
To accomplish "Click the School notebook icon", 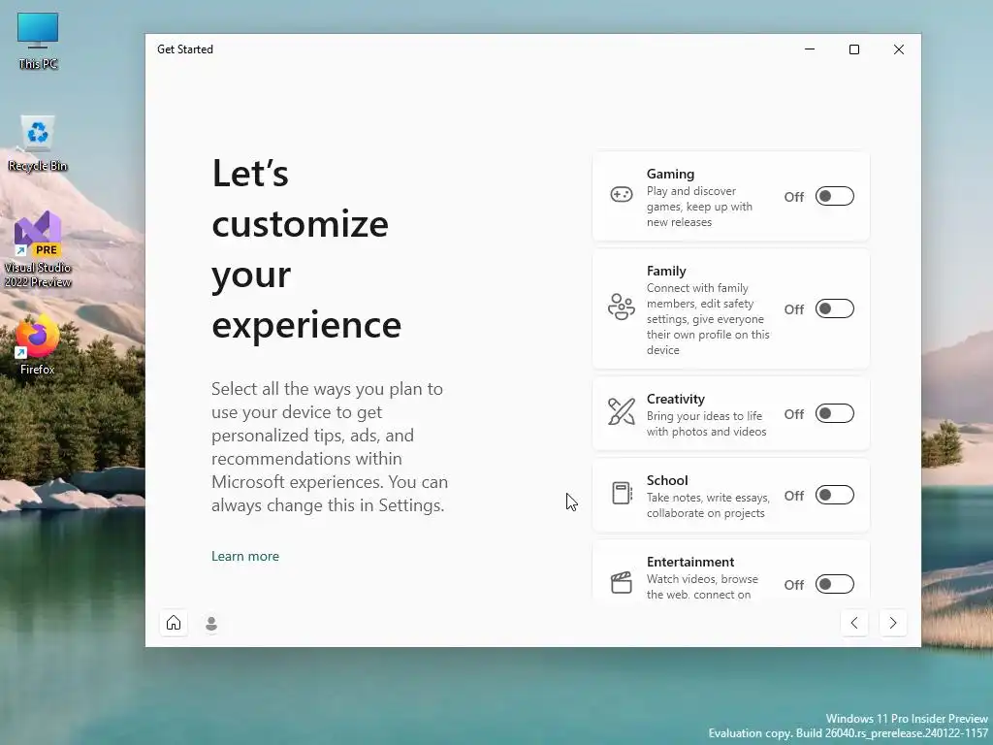I will click(622, 493).
